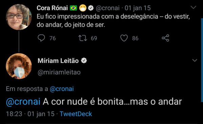The height and width of the screenshot is (124, 203).
Task: Click Cora Rónai's verified badge
Action: pyautogui.click(x=91, y=8)
